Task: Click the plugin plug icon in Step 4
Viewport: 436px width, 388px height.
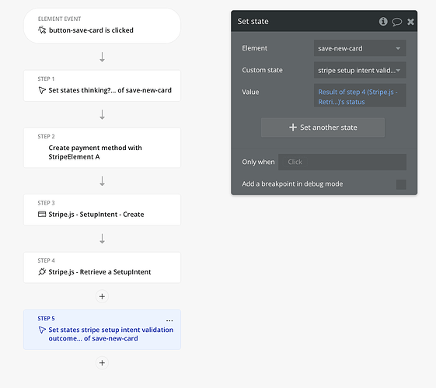Action: (x=42, y=271)
